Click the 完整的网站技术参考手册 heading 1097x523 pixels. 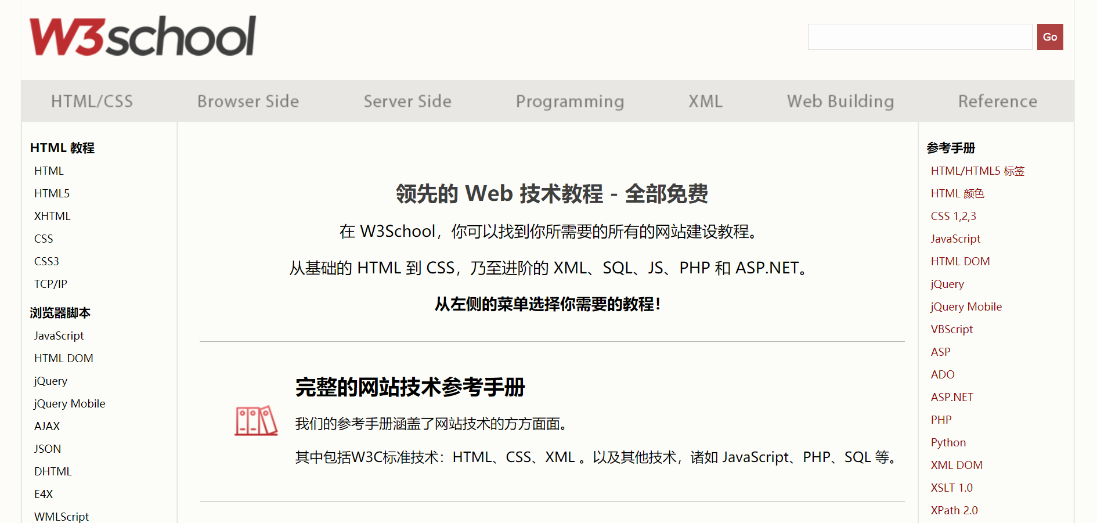pos(410,387)
